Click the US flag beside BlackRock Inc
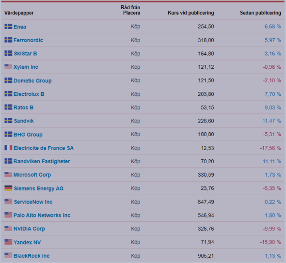Image resolution: width=286 pixels, height=263 pixels. 8,256
